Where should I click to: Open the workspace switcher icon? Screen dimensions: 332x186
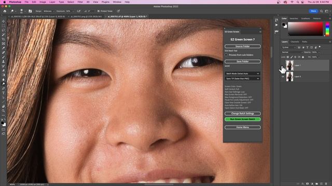coord(326,11)
